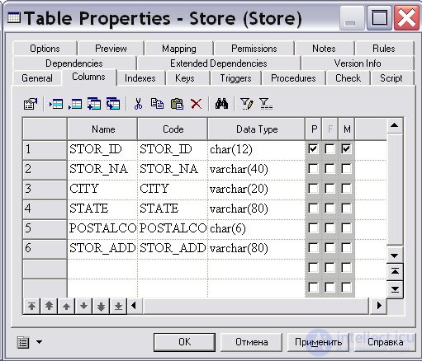Viewport: 422px width, 361px height.
Task: Switch to the General tab
Action: [x=37, y=78]
